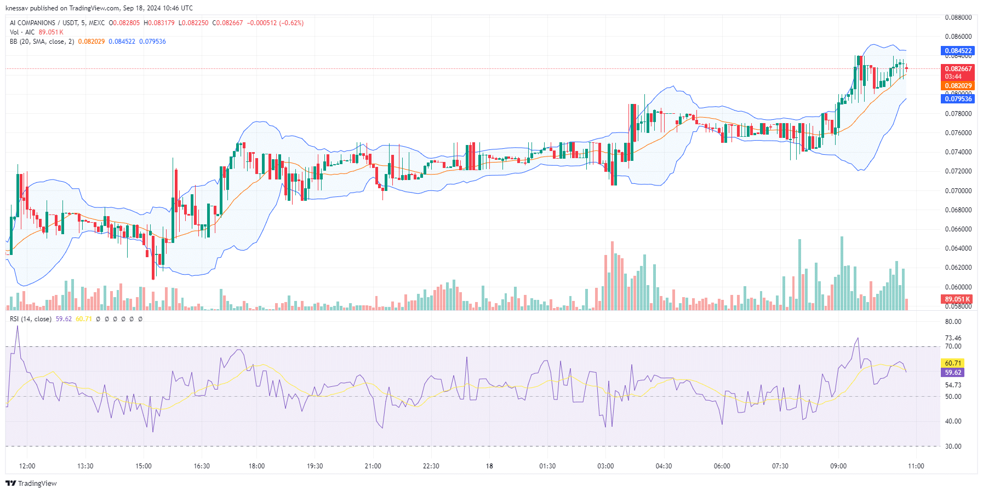This screenshot has width=983, height=493.
Task: Click the close value C0.082667
Action: [x=227, y=23]
